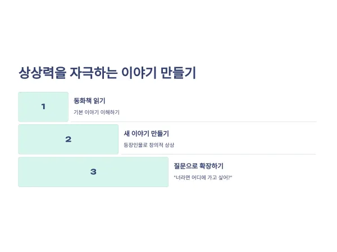Select the quote 너라면 어디에 가고 싶어?
This screenshot has height=252, width=337.
(203, 178)
